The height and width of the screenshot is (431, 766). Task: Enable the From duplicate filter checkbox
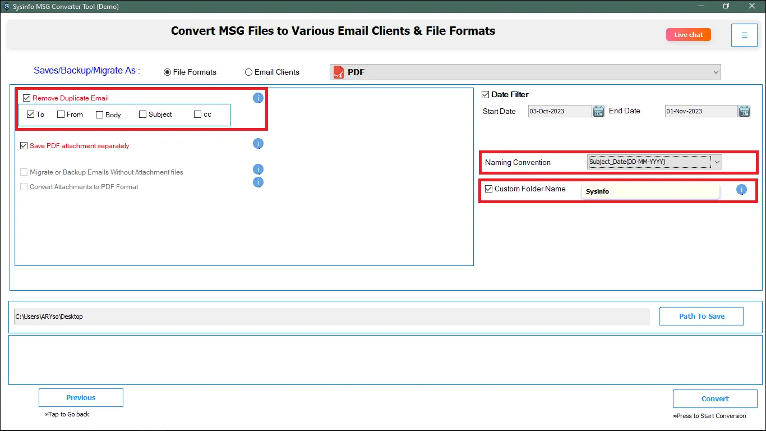click(x=61, y=114)
